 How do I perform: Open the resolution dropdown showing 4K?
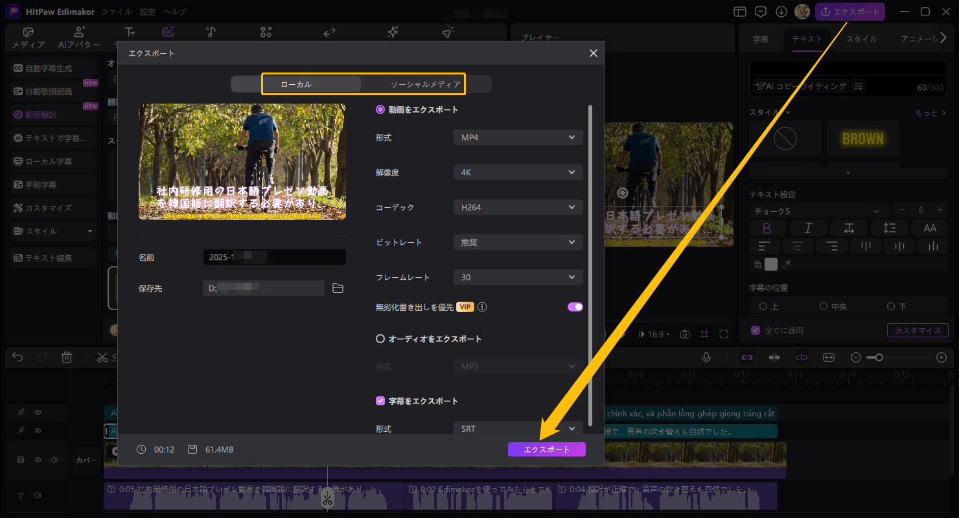coord(518,172)
